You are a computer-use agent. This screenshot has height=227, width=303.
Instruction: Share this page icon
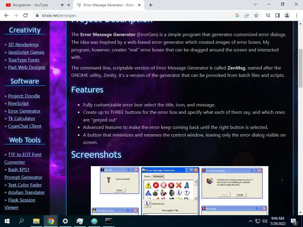point(247,15)
